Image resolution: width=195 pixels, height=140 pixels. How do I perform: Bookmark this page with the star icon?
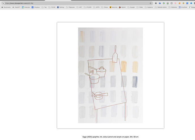[x=150, y=3]
